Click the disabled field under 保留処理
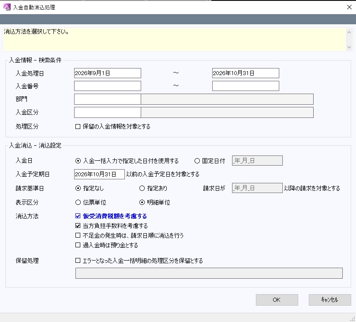The height and width of the screenshot is (322, 356). tap(209, 273)
